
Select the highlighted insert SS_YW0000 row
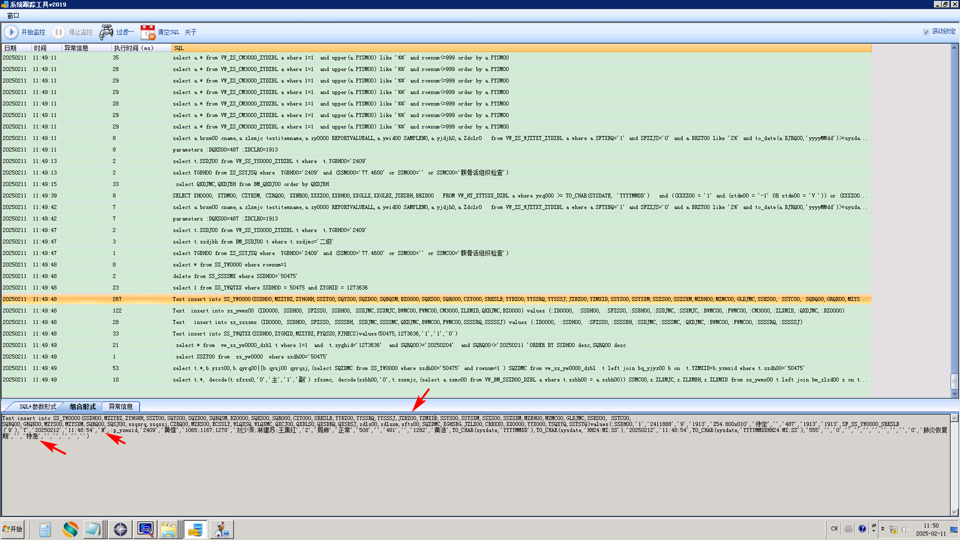[400, 299]
